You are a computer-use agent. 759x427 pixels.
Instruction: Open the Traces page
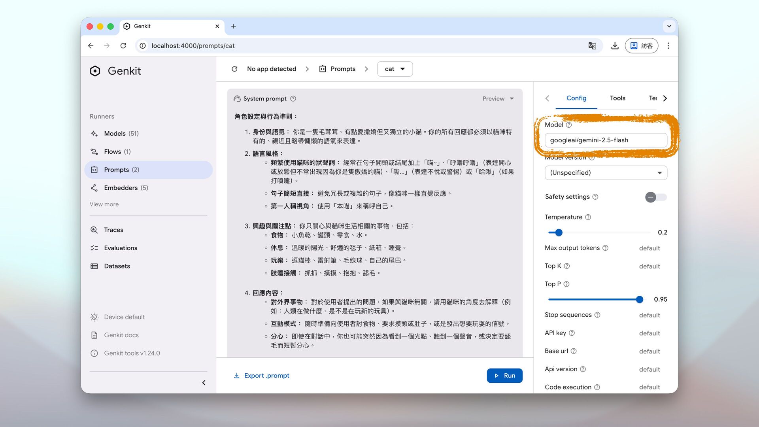[113, 230]
